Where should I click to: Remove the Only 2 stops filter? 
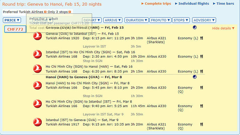click(x=70, y=12)
